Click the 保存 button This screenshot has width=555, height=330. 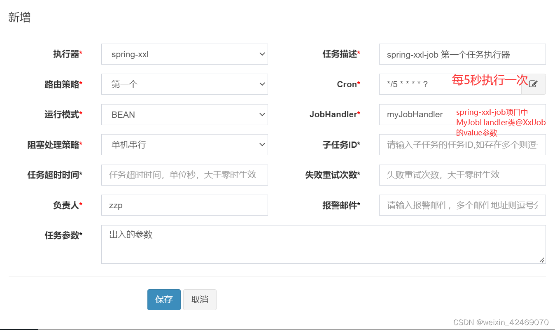(164, 300)
